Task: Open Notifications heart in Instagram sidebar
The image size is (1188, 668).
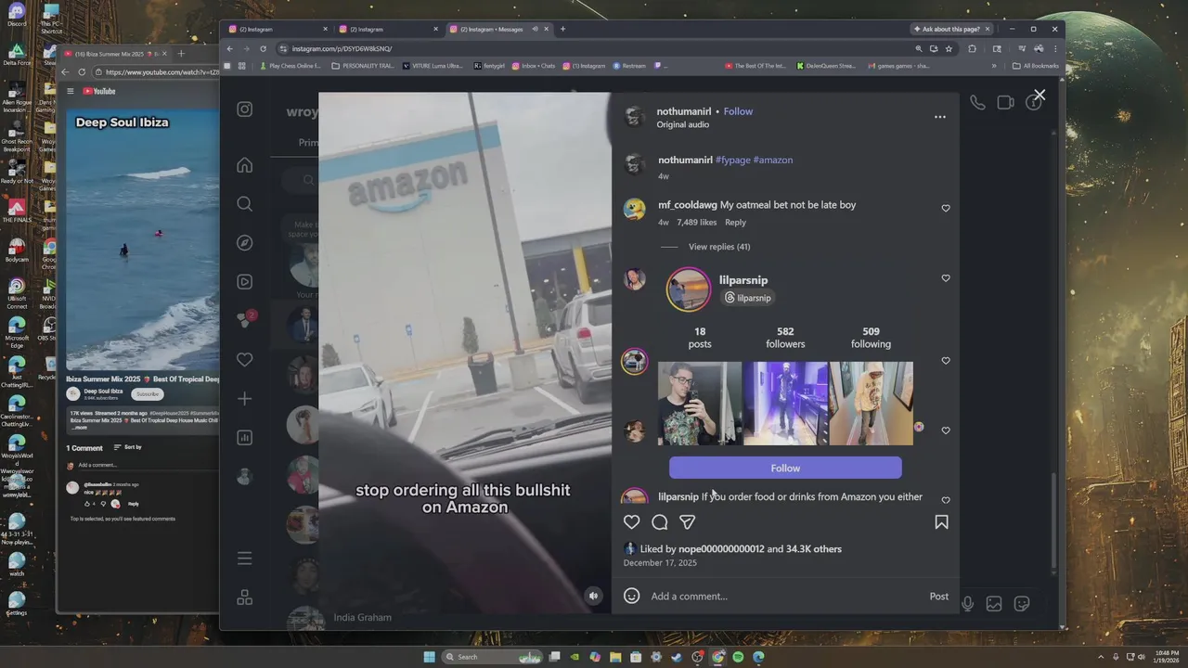Action: point(244,360)
